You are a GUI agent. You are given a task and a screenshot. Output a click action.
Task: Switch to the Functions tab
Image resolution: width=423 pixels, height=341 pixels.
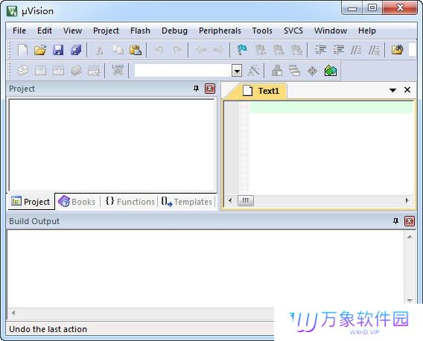130,202
